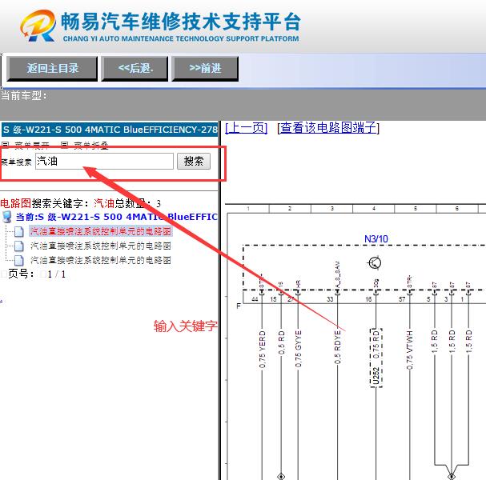The width and height of the screenshot is (486, 480).
Task: Click the Chang Yi platform logo icon
Action: (x=38, y=26)
